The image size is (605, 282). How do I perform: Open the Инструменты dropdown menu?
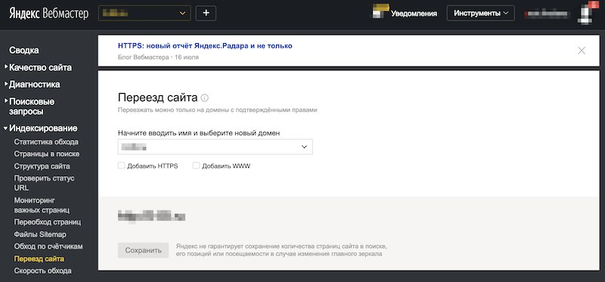[x=480, y=13]
